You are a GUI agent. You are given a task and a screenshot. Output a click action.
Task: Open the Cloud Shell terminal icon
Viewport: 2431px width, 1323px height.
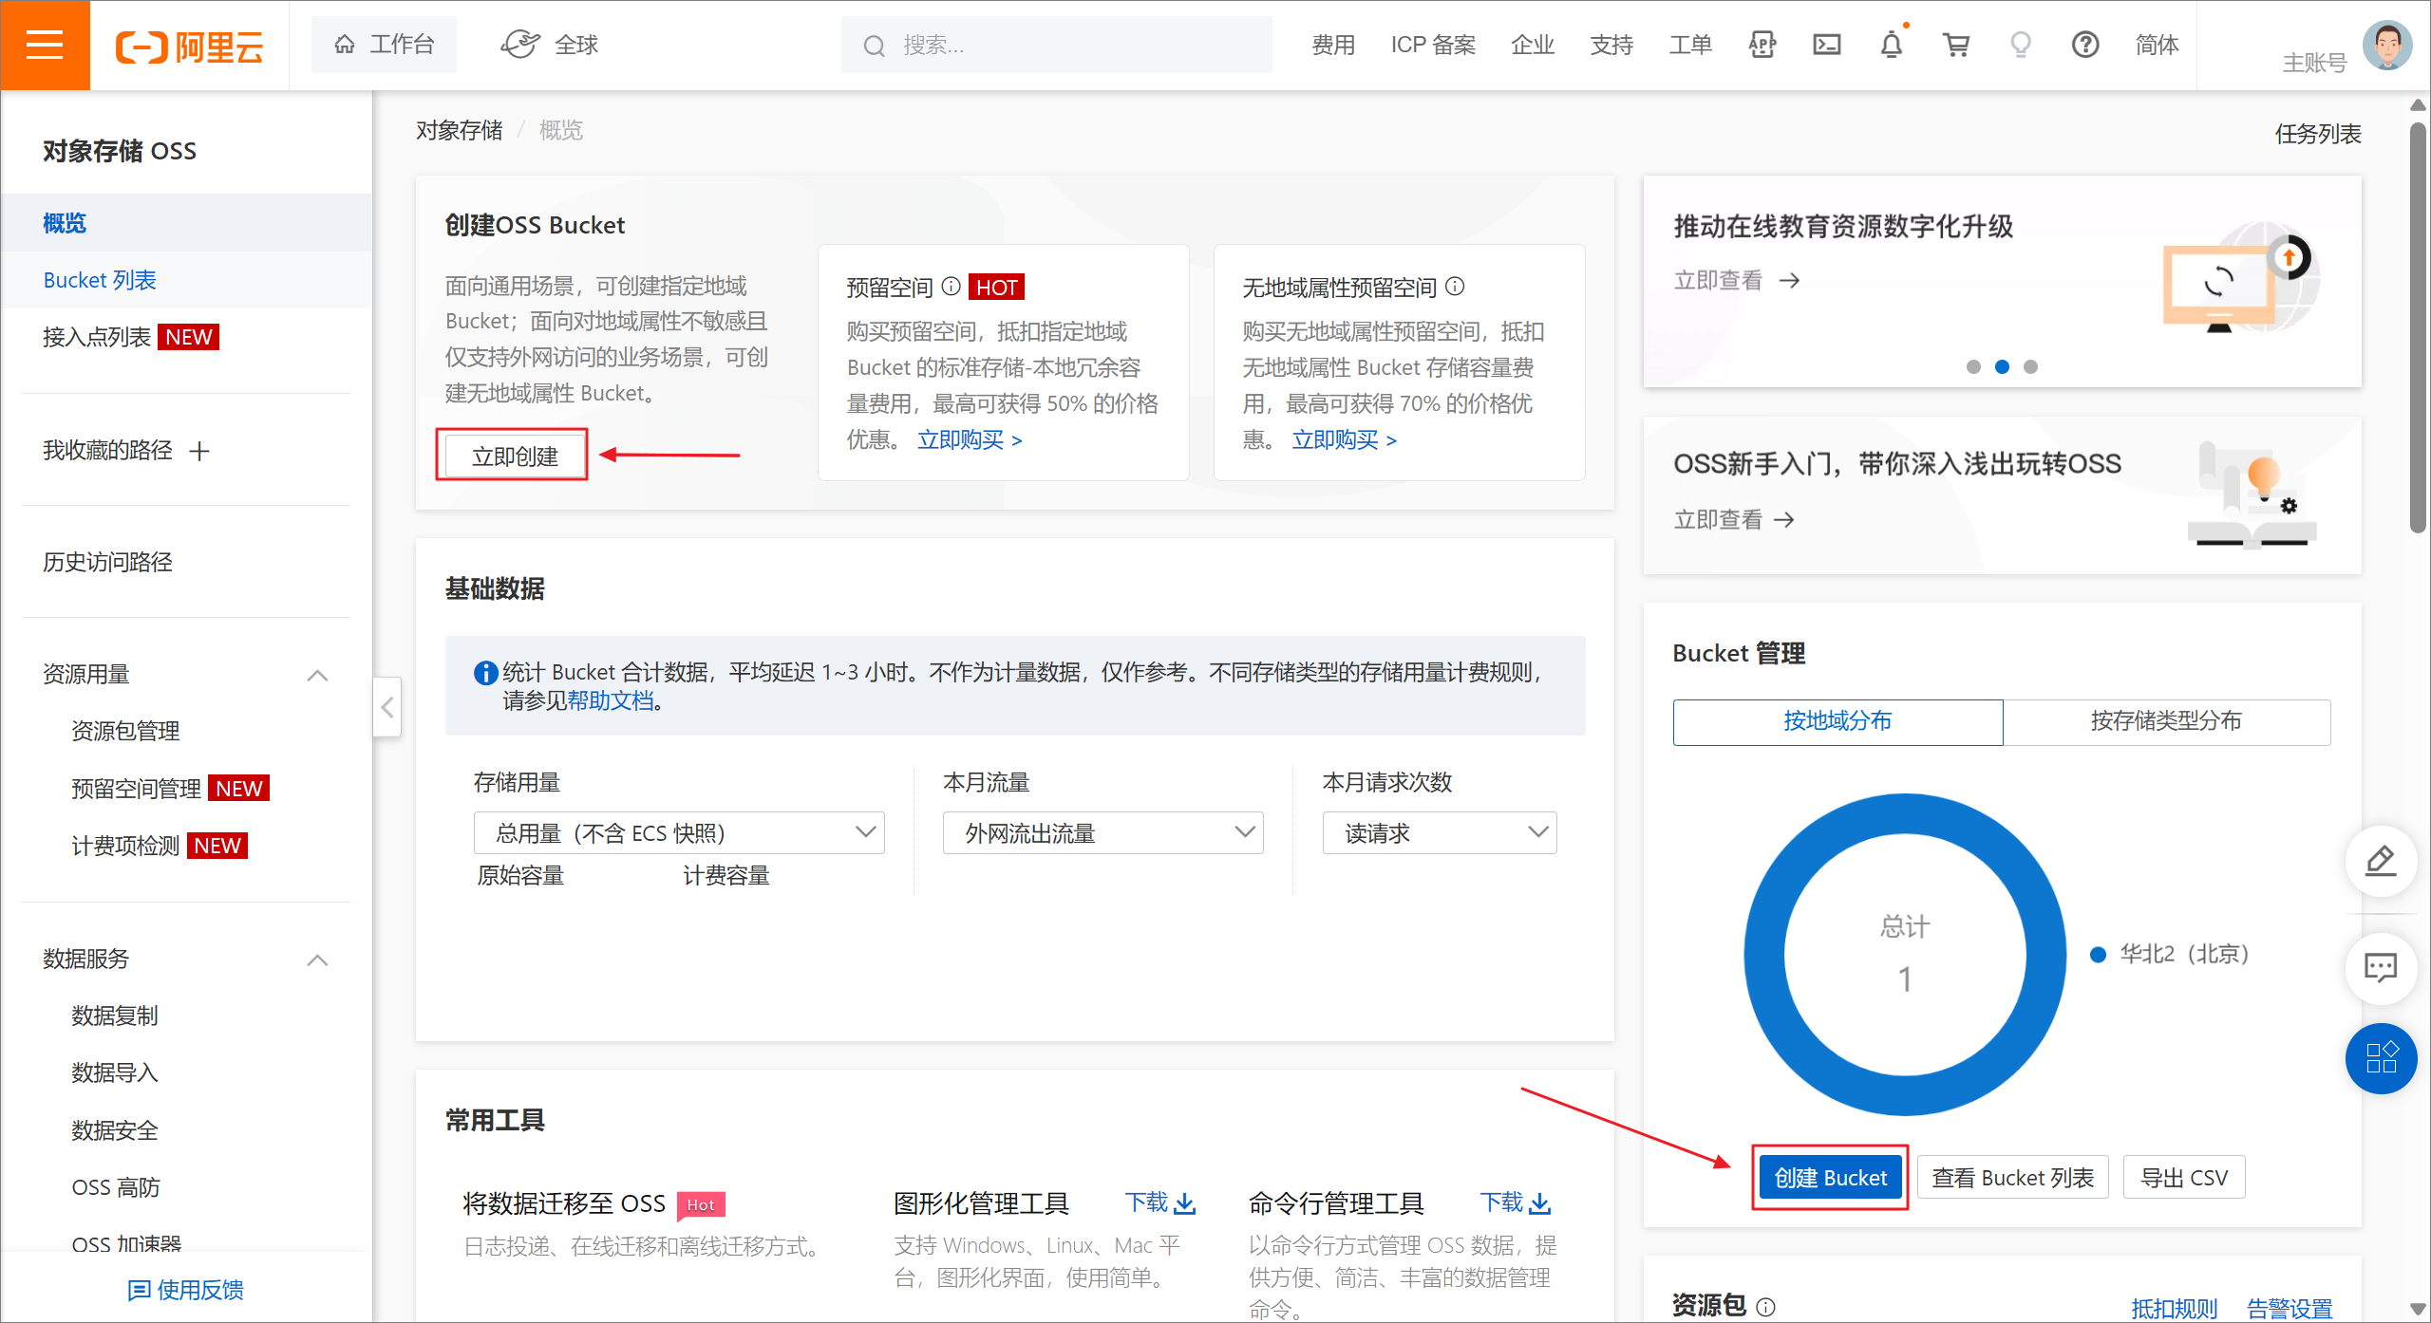[1826, 45]
